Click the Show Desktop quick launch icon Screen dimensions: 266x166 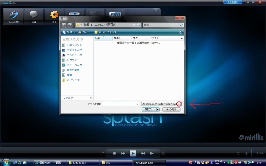pyautogui.click(x=15, y=163)
